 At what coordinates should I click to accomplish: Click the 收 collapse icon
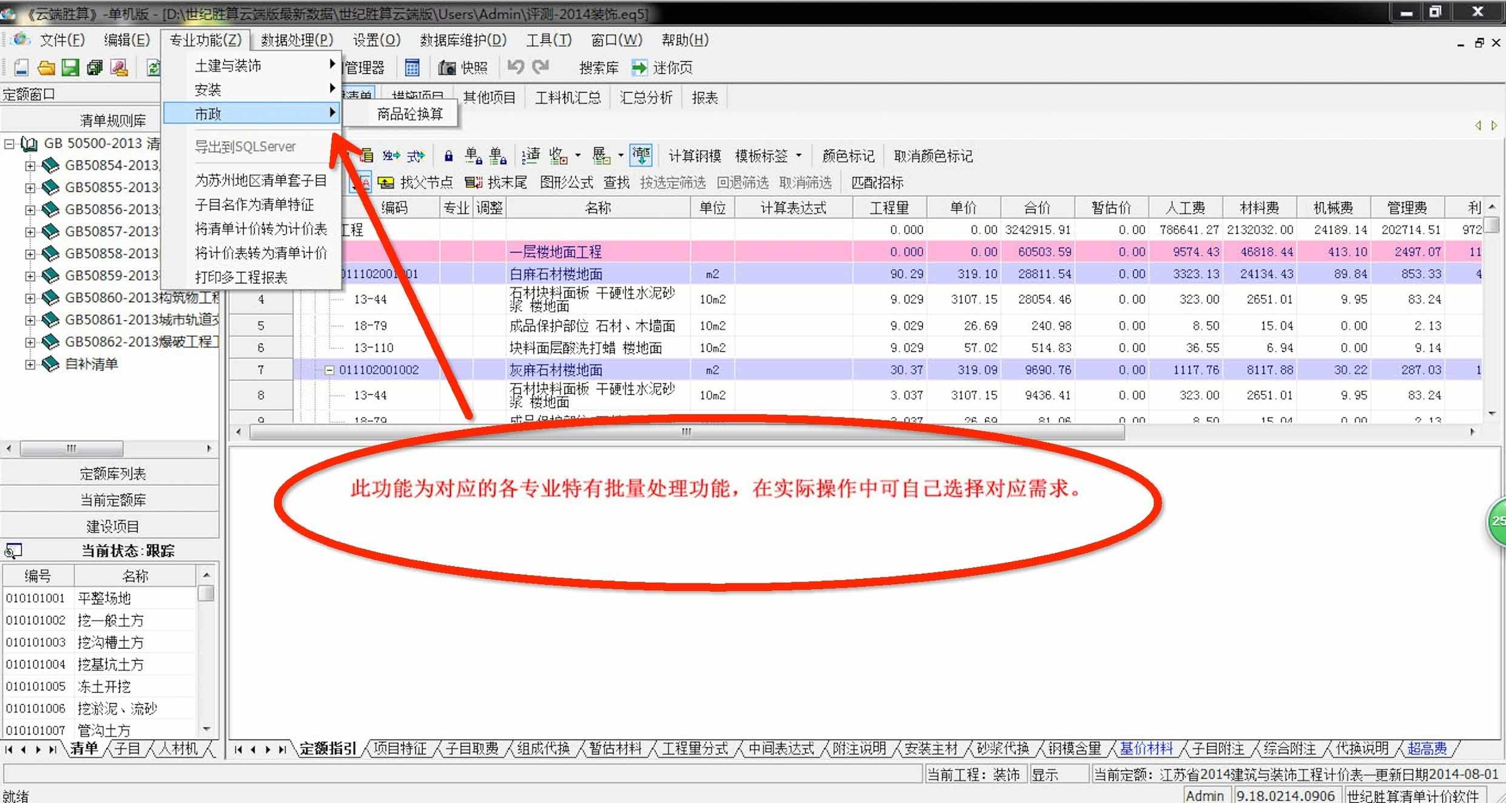tap(558, 156)
